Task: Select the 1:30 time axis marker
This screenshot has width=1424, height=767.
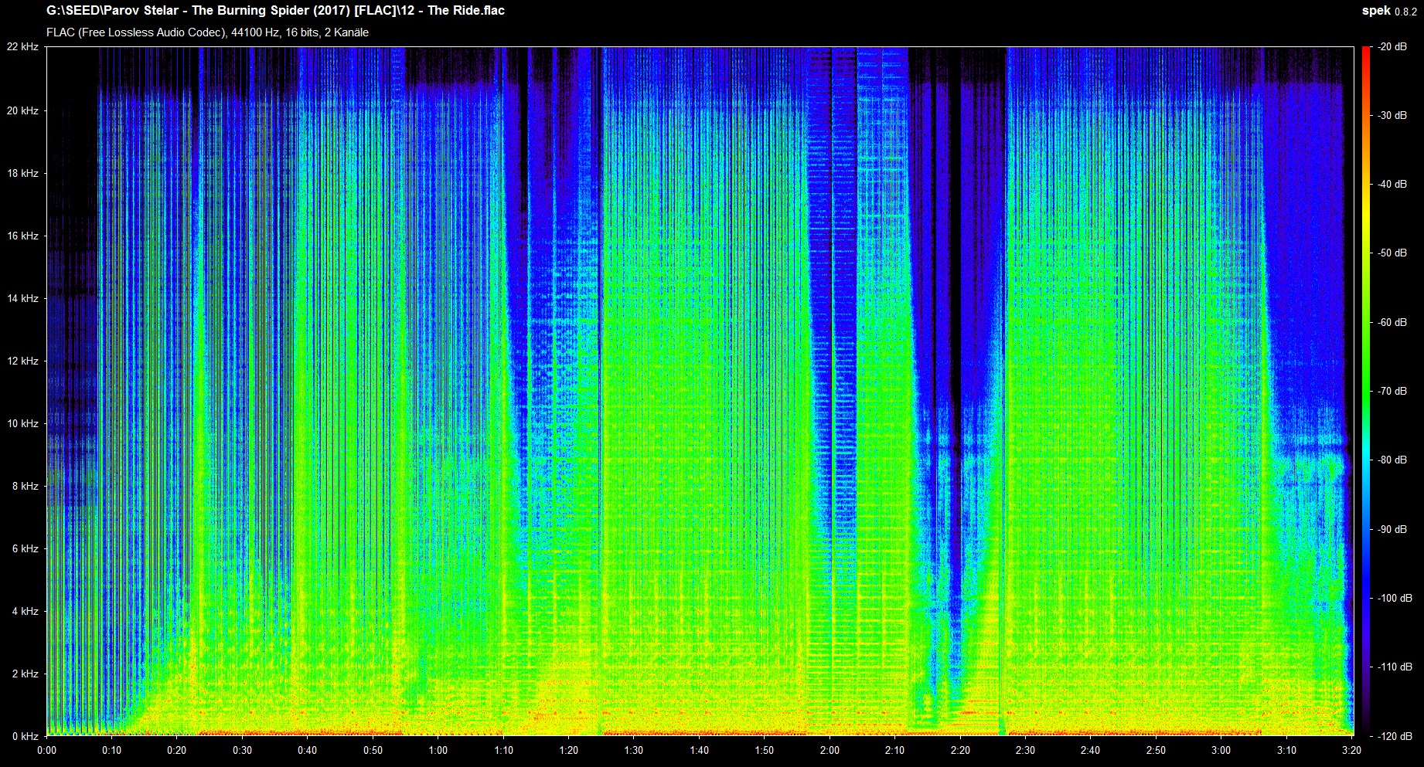Action: (x=634, y=750)
